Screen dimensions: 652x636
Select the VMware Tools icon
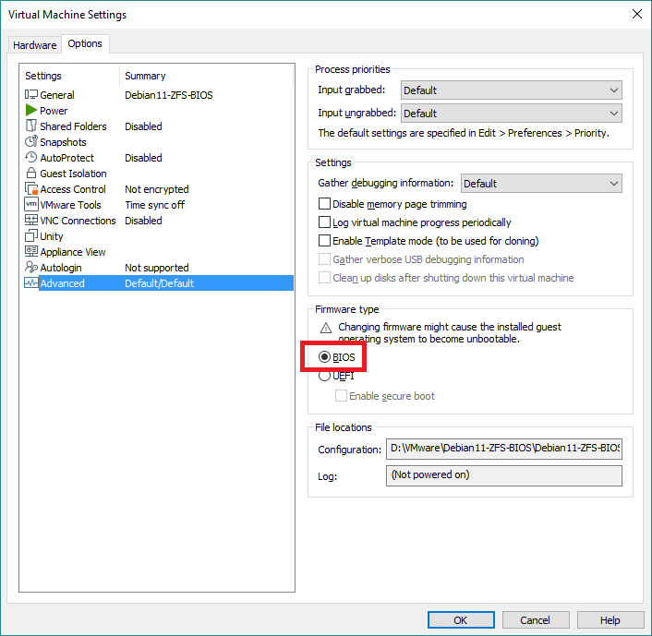click(31, 205)
